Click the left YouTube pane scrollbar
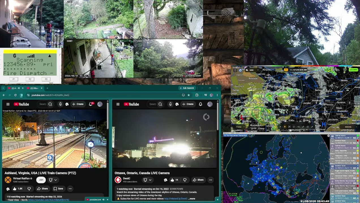Viewport: 360px width, 203px height. click(x=108, y=116)
